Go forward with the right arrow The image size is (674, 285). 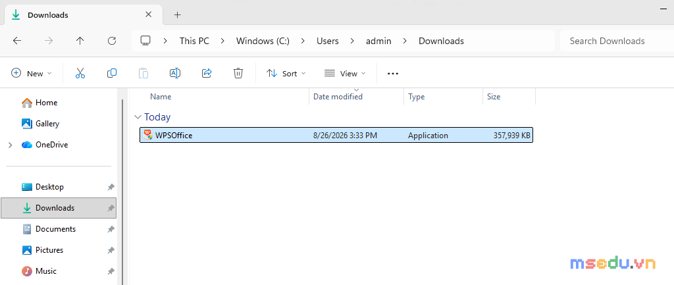(x=49, y=41)
